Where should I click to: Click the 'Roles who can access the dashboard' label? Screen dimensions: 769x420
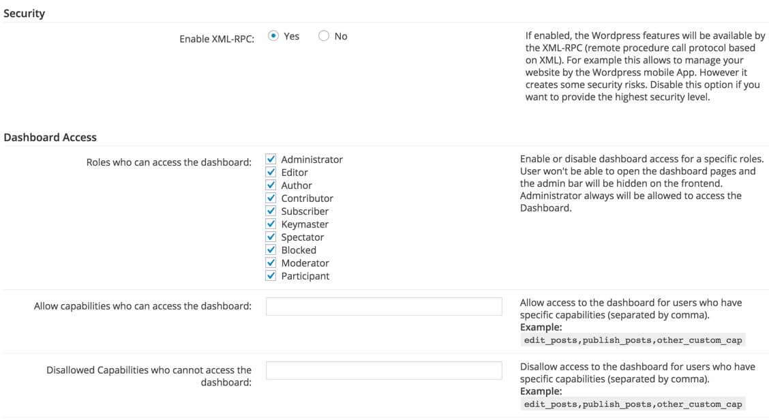(169, 163)
